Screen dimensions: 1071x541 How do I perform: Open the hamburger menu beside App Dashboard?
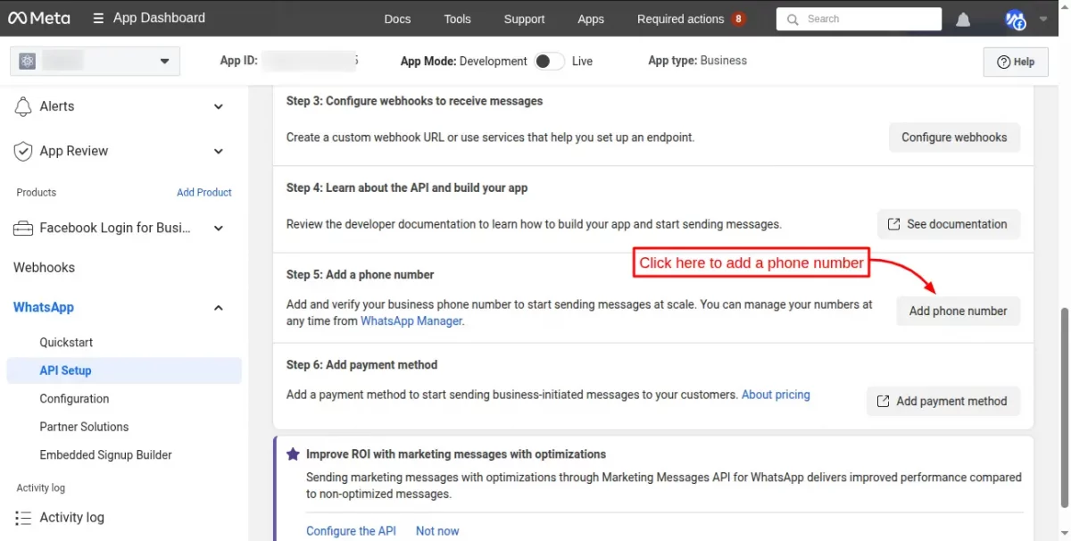(x=97, y=18)
